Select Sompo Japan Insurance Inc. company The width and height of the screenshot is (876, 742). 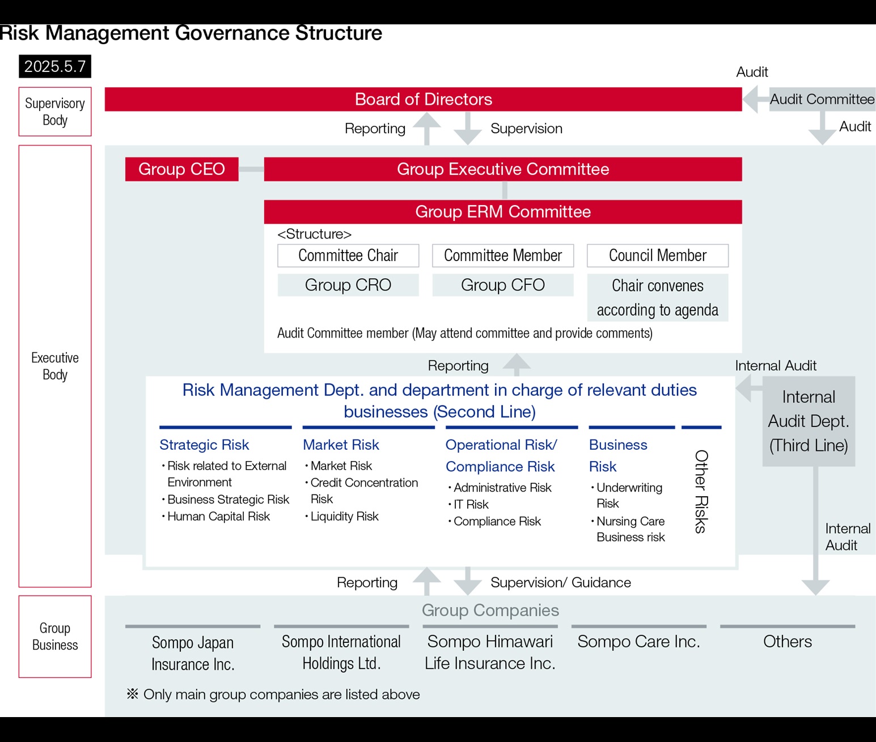pyautogui.click(x=193, y=653)
